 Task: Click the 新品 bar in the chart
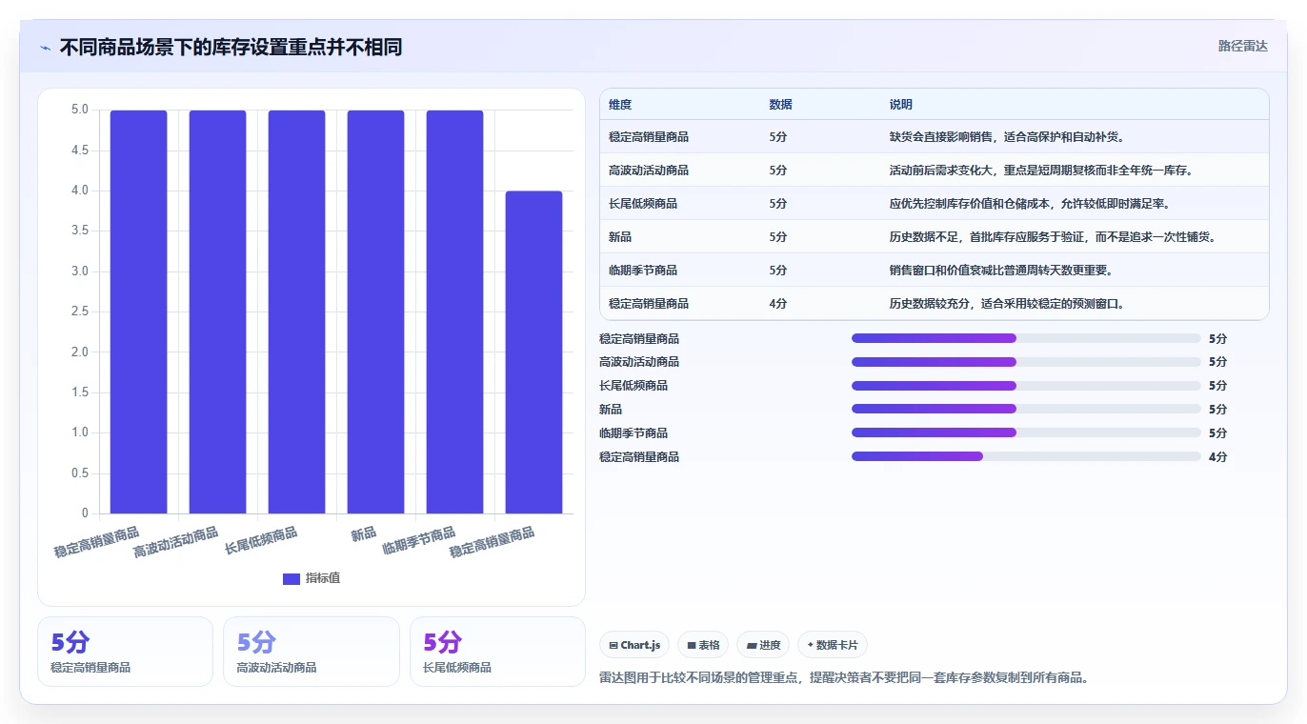pyautogui.click(x=375, y=312)
